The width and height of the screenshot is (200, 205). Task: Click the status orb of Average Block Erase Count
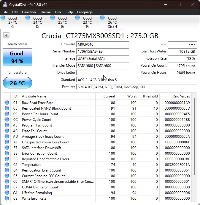(7, 136)
